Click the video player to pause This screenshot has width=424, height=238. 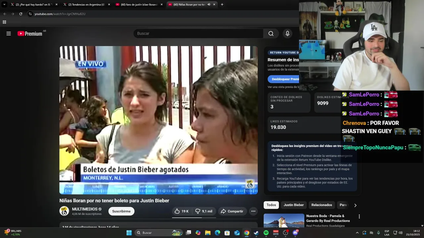pos(158,120)
